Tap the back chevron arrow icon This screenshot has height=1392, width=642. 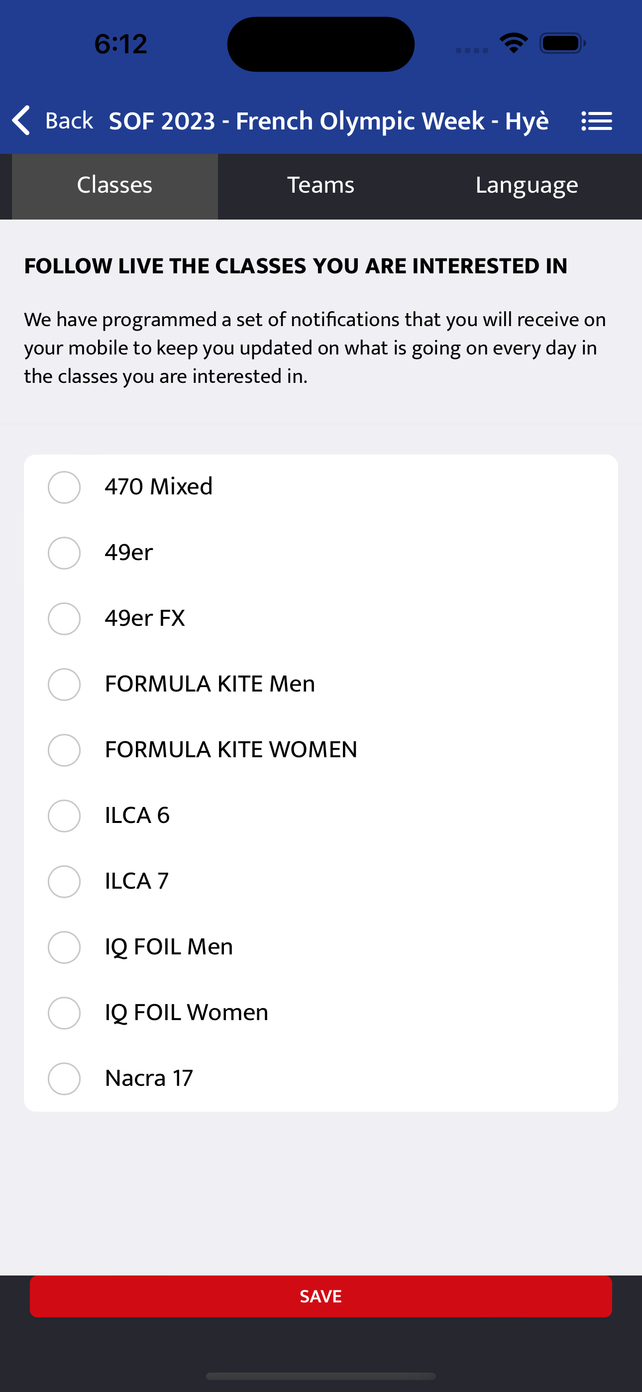[21, 120]
